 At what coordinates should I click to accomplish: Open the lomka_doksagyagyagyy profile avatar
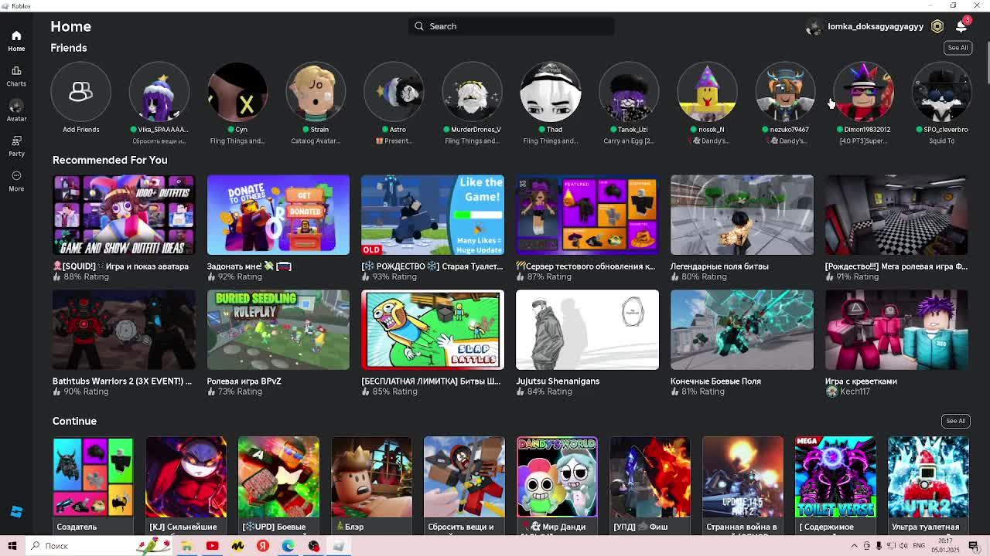tap(814, 26)
